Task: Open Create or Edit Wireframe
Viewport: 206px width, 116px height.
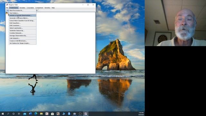Action: (x=23, y=41)
